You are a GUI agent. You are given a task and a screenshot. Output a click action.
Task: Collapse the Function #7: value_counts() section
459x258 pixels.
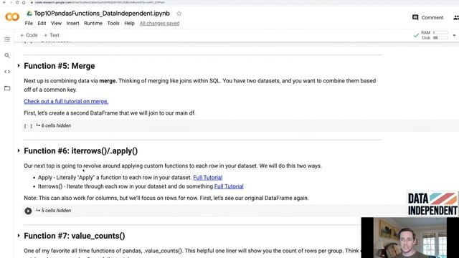19,236
